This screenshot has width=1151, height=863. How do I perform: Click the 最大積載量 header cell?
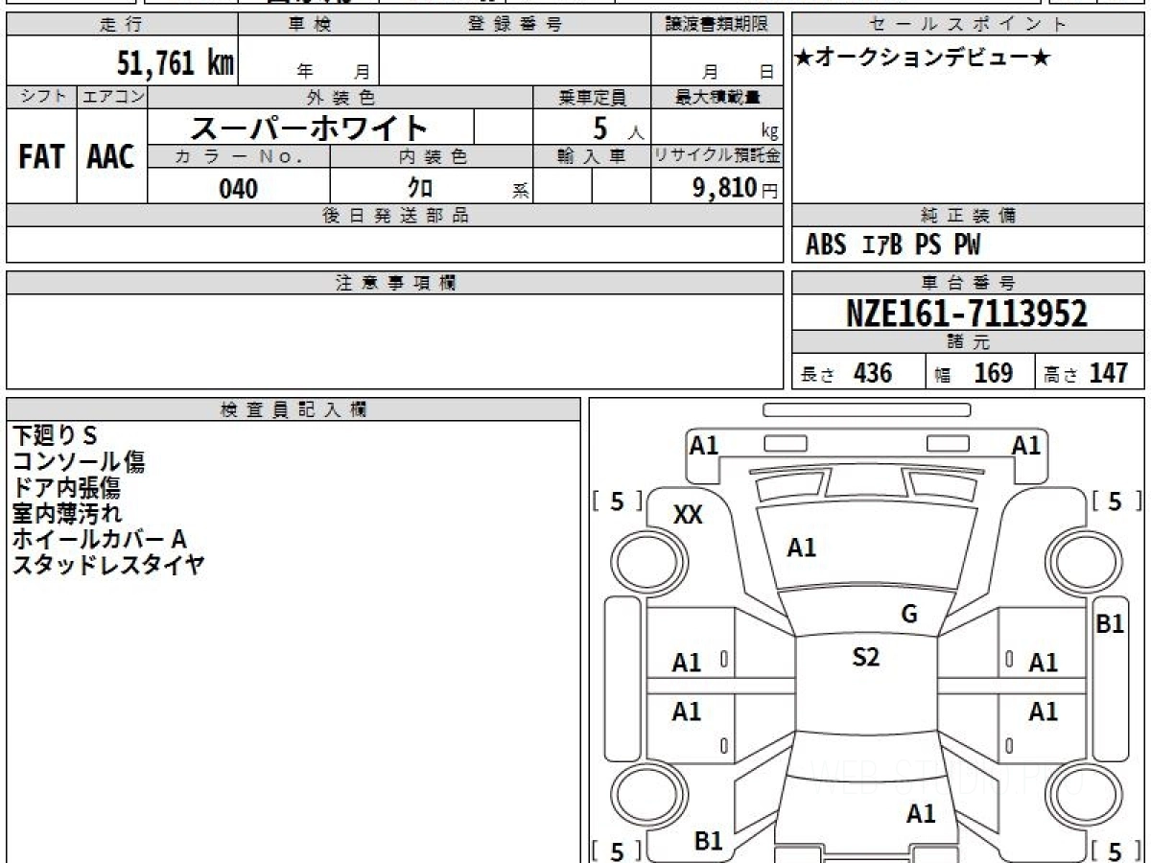coord(716,97)
